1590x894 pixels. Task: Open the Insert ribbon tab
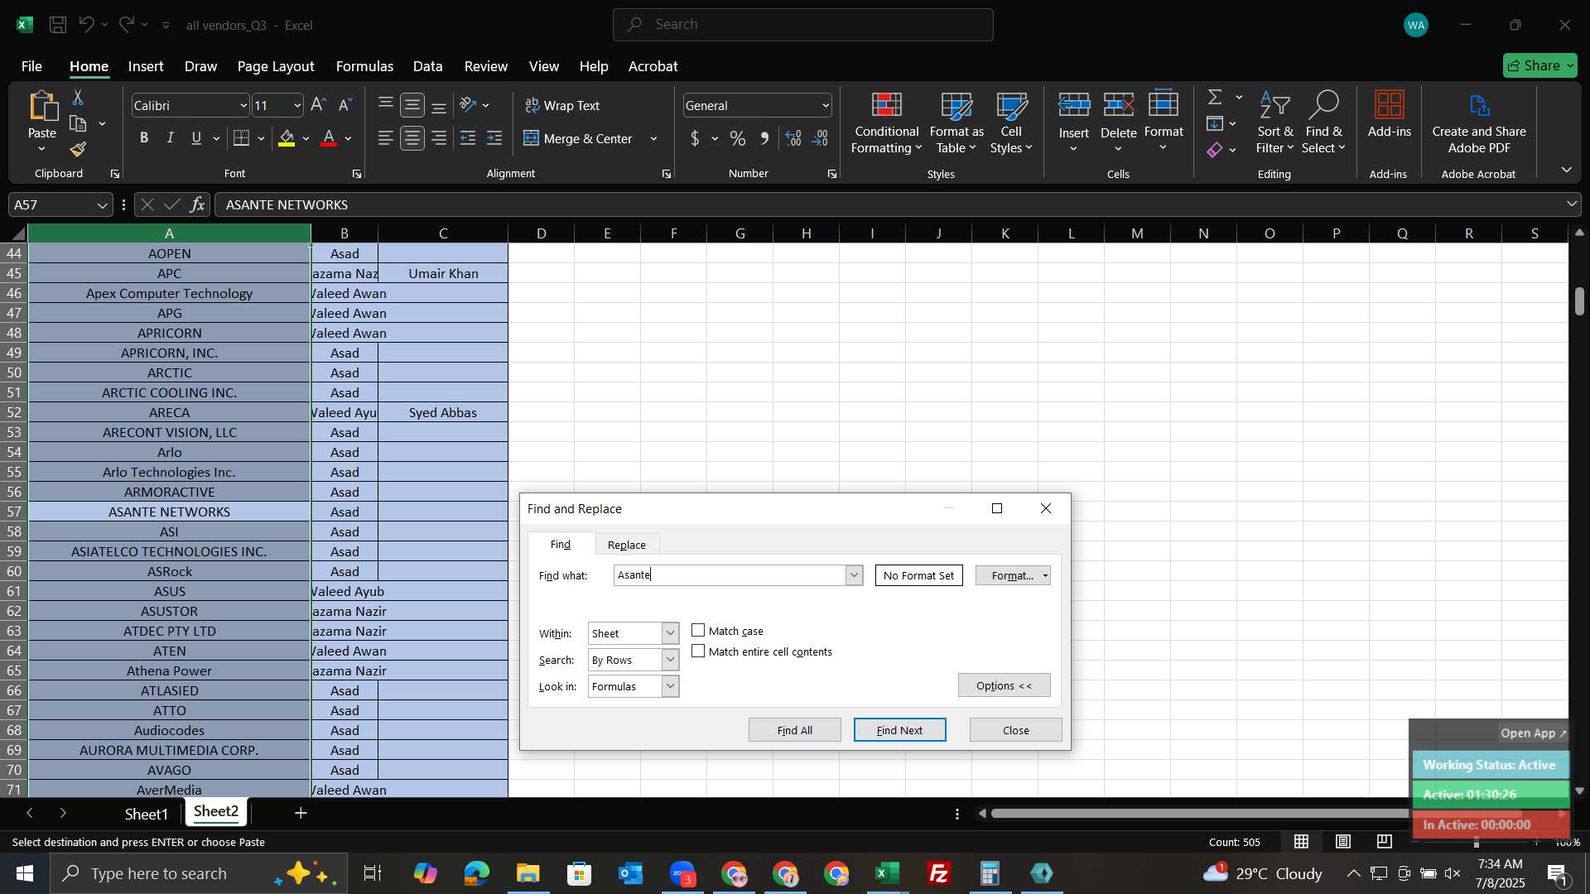coord(146,66)
